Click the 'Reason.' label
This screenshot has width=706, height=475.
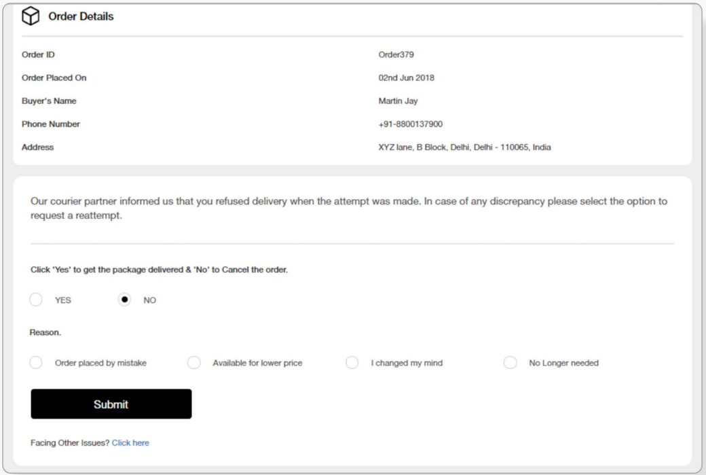[x=45, y=332]
